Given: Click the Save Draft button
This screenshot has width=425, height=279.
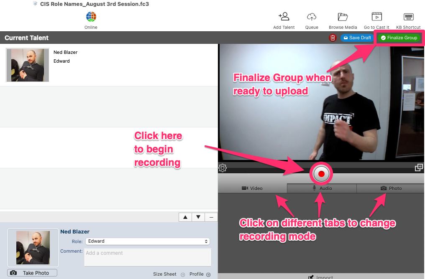Looking at the screenshot, I should click(x=356, y=38).
